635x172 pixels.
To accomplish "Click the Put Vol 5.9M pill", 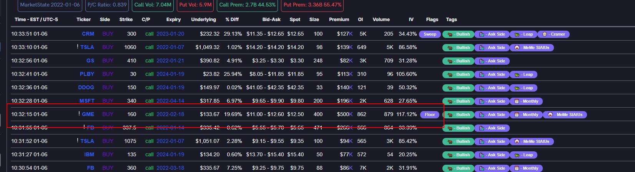I will 195,5.
